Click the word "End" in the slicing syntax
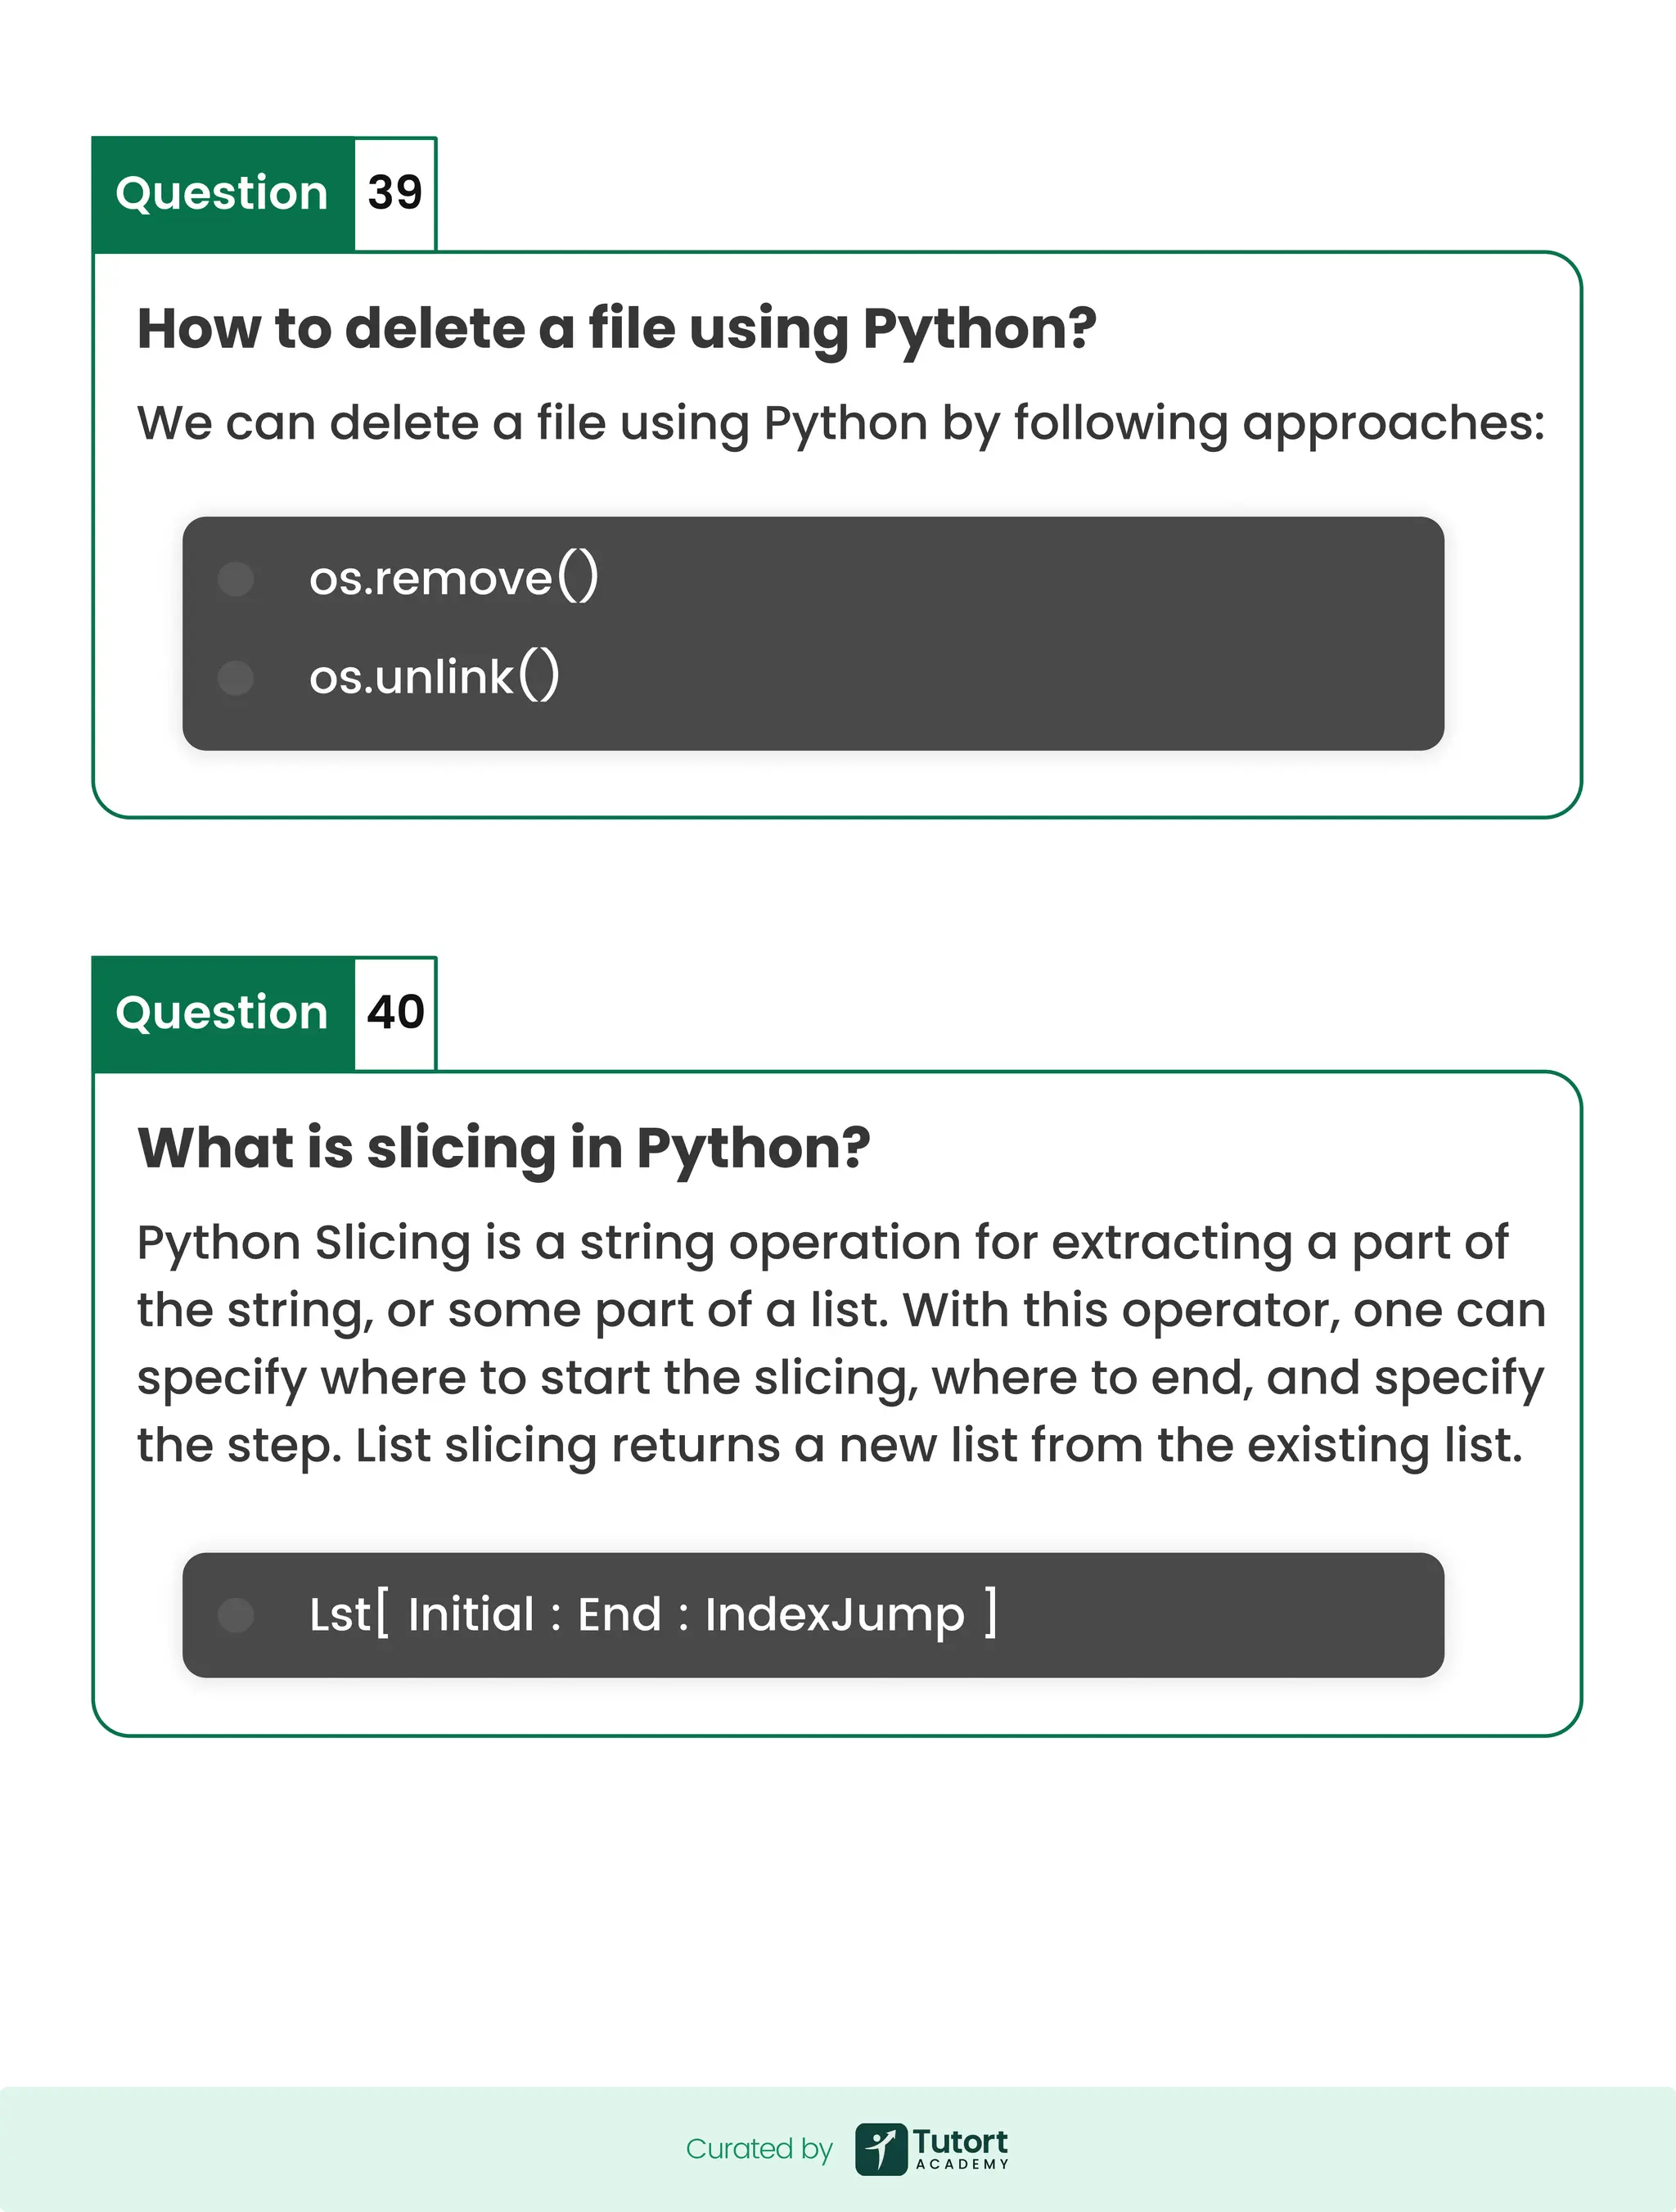Image resolution: width=1676 pixels, height=2212 pixels. point(619,1615)
